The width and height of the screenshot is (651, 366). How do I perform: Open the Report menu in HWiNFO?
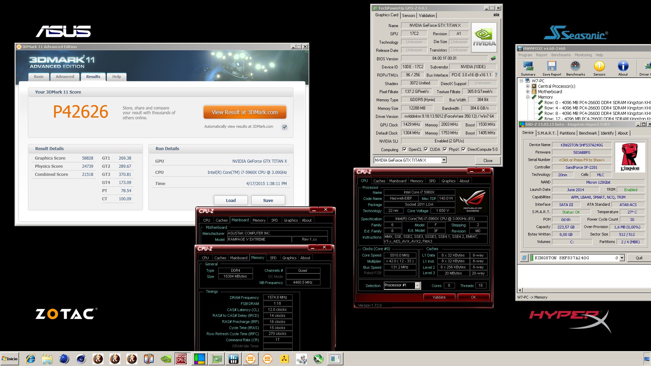pyautogui.click(x=541, y=55)
